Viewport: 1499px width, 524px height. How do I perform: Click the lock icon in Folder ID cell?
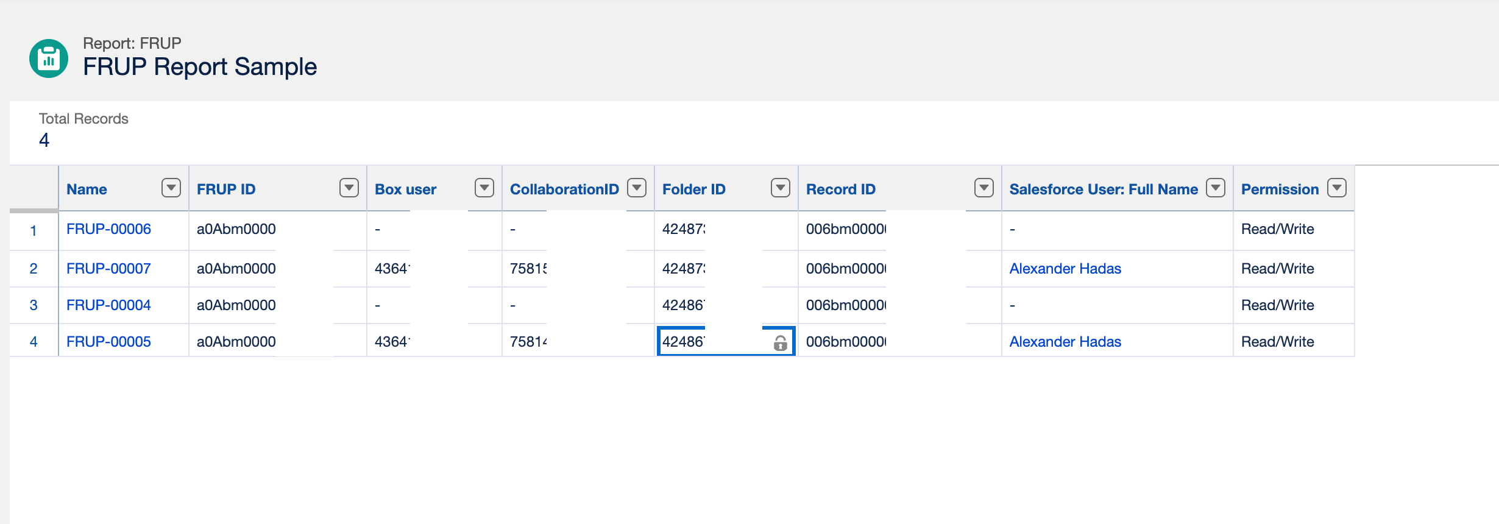click(x=780, y=343)
